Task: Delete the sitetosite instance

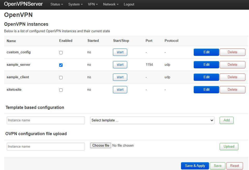Action: (x=232, y=90)
